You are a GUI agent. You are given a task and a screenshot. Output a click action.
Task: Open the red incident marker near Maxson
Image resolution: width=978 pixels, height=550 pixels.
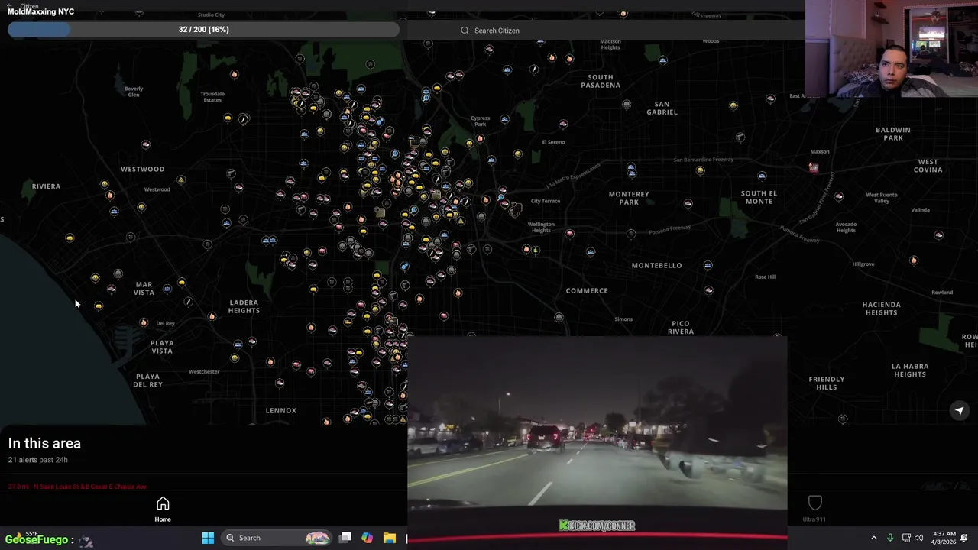tap(814, 168)
